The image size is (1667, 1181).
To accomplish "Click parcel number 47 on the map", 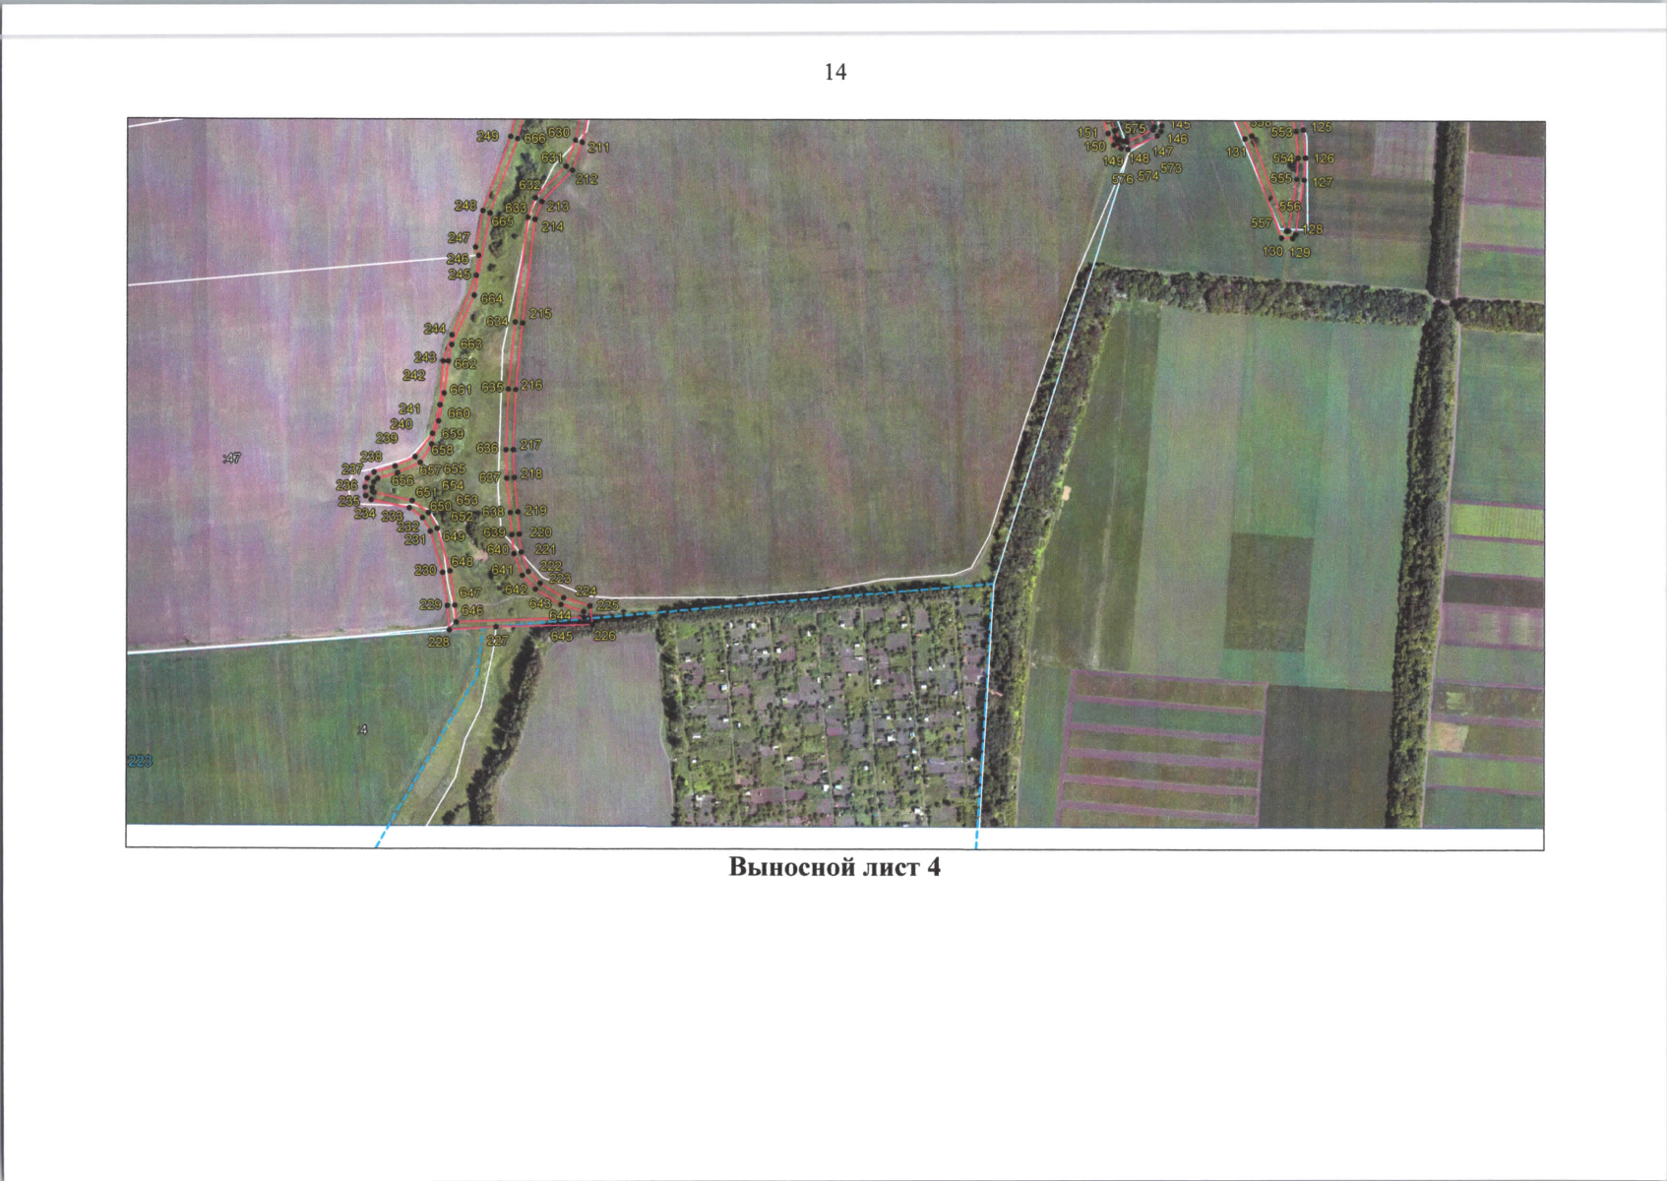I will [x=232, y=458].
